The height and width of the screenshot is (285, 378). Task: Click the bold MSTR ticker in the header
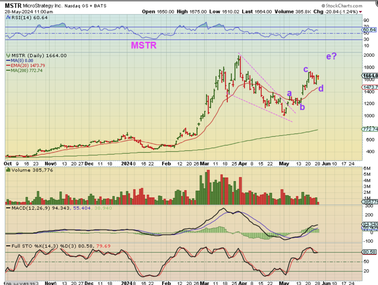pyautogui.click(x=13, y=6)
